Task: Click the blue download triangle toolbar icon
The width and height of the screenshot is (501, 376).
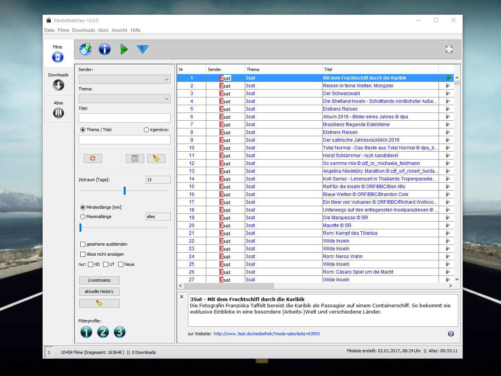Action: coord(143,49)
